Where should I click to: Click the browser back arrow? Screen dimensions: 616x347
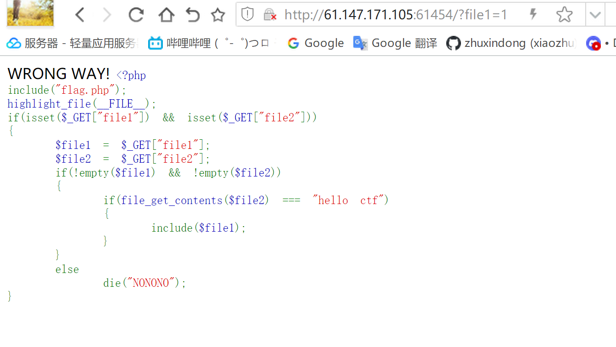pos(80,15)
